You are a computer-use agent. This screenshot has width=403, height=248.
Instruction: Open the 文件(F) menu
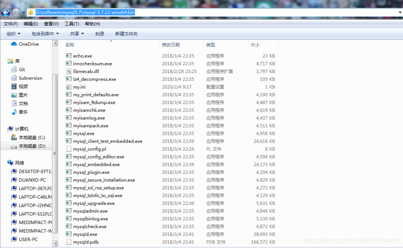pos(10,24)
